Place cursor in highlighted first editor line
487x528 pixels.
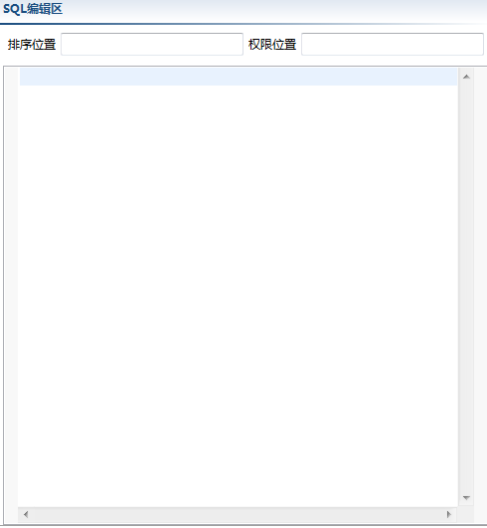pyautogui.click(x=239, y=77)
